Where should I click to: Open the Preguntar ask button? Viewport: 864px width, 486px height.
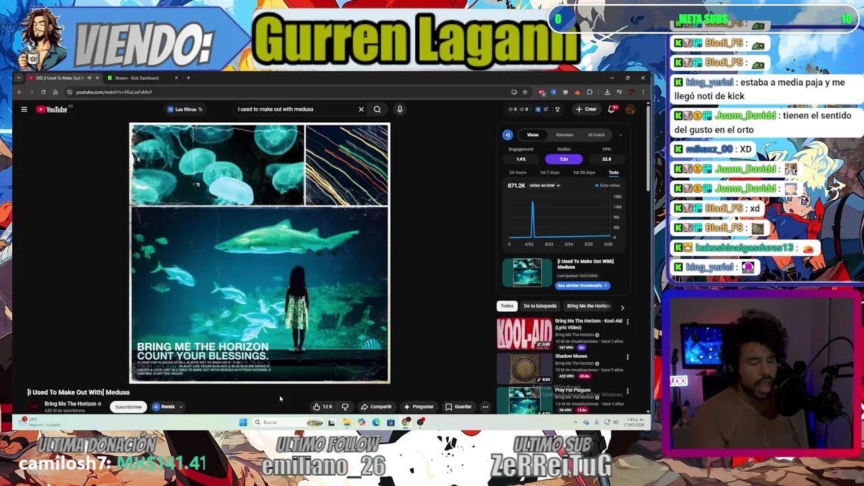click(418, 407)
